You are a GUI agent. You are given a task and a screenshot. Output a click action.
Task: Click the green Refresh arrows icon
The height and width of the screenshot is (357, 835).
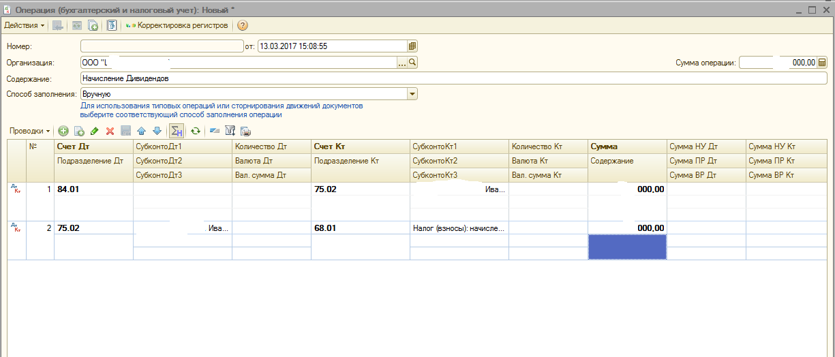196,131
